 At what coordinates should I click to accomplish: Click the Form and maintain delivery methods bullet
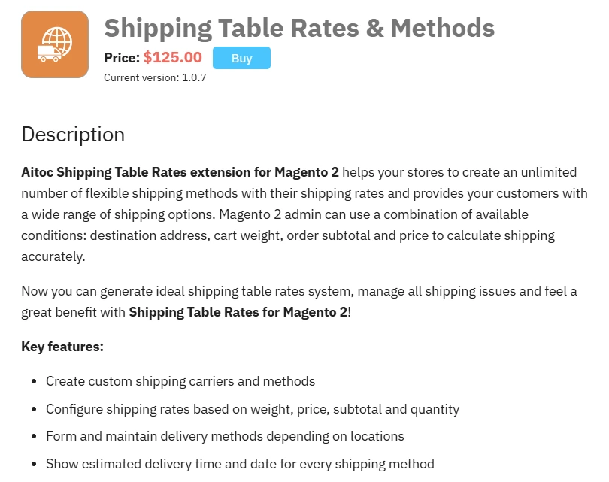(x=226, y=436)
